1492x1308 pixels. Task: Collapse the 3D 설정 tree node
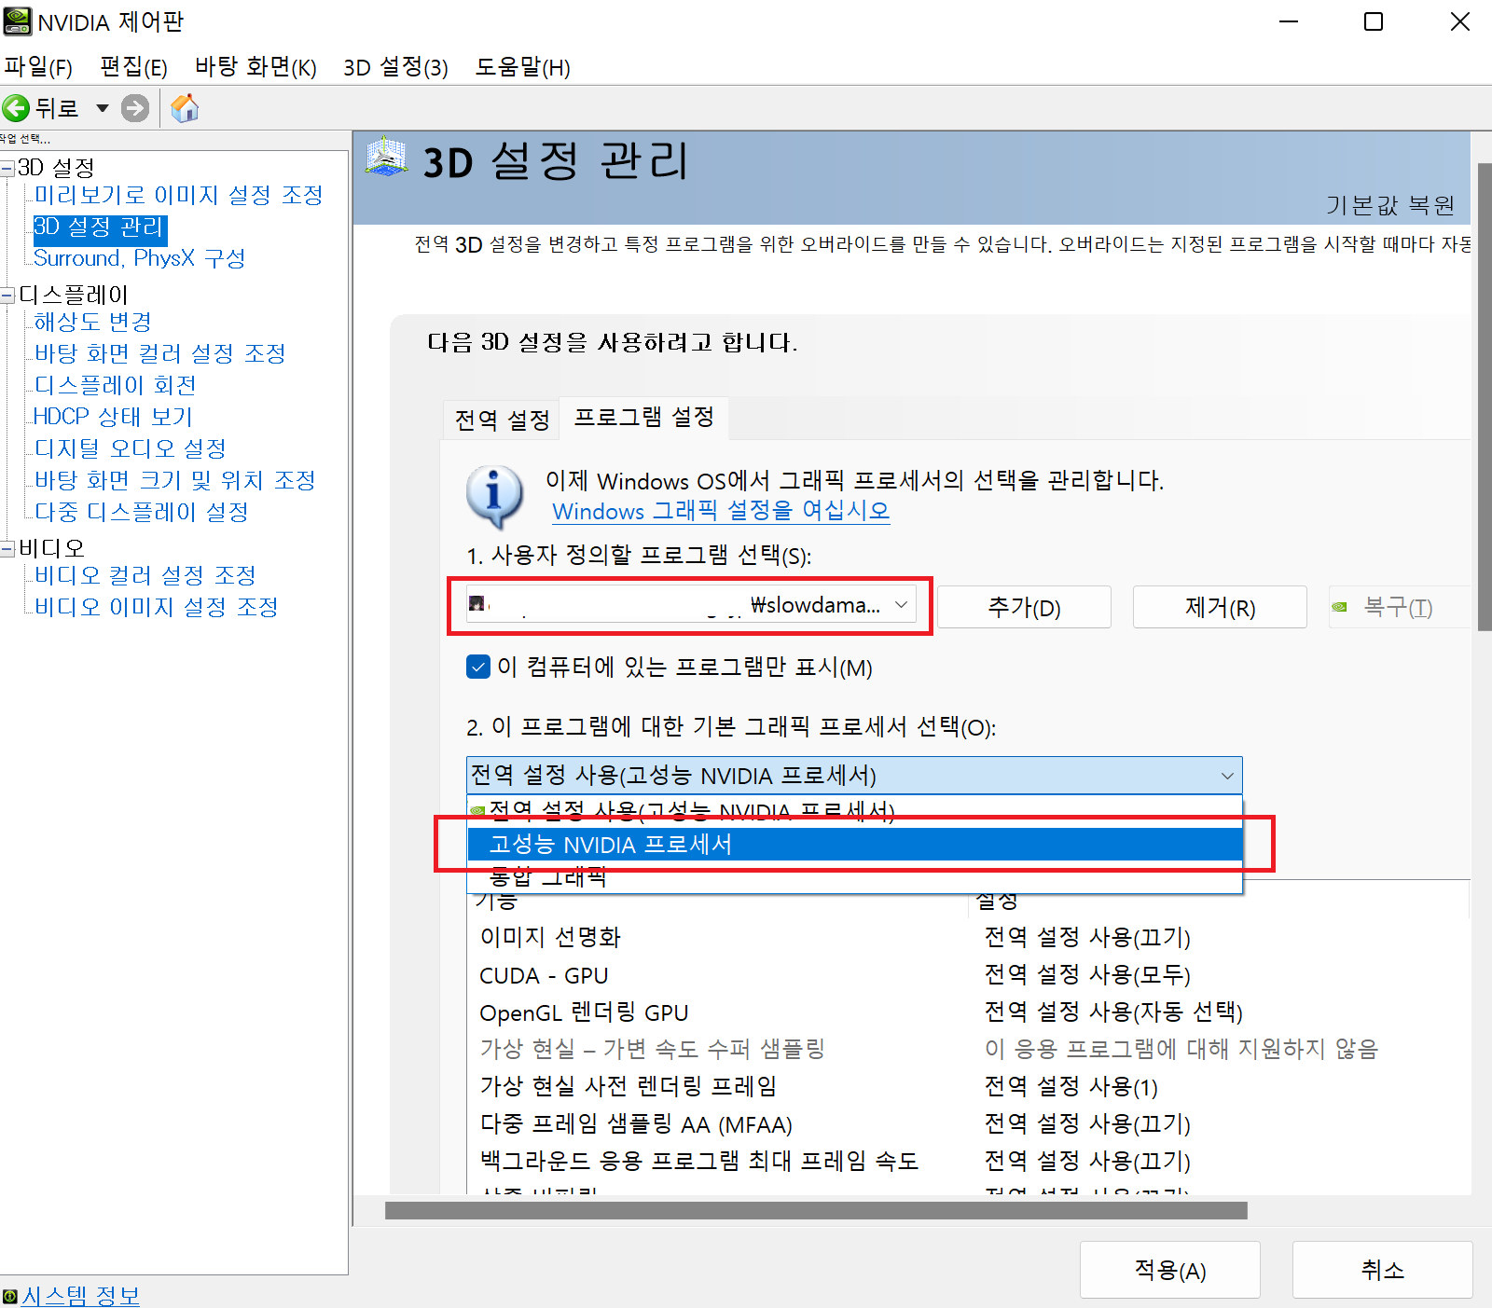[7, 168]
